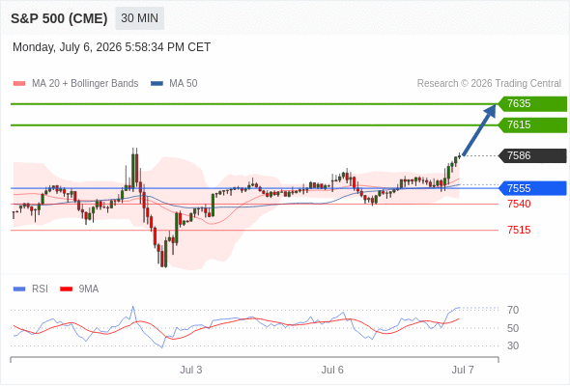The width and height of the screenshot is (570, 386).
Task: Click the S&P 500 (CME) title
Action: click(x=59, y=18)
